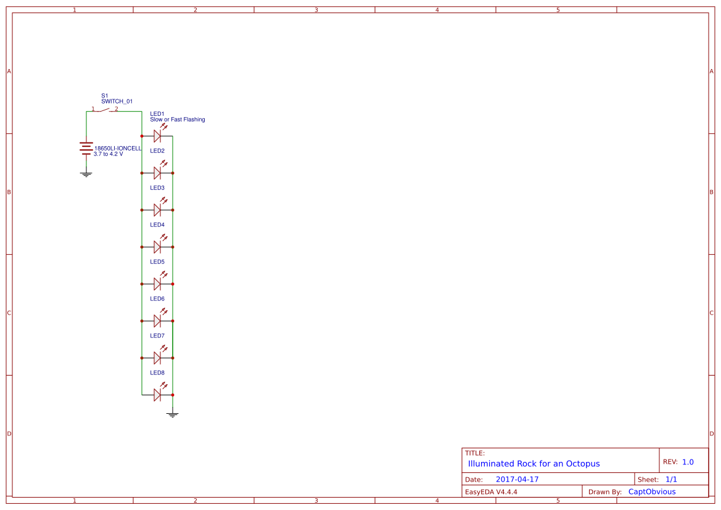Select the title 'Illuminated Rock for an Octopus'
The width and height of the screenshot is (721, 510).
tap(534, 464)
